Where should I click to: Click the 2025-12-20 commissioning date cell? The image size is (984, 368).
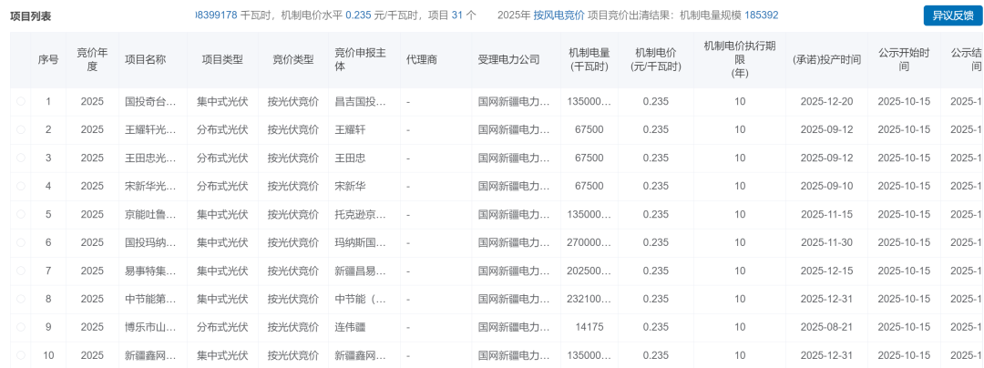pos(826,101)
